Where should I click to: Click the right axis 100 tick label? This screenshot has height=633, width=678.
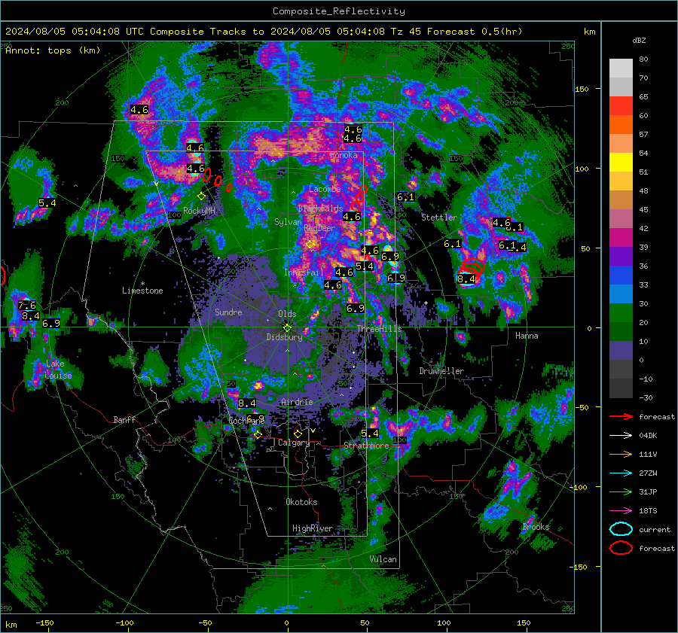point(582,169)
